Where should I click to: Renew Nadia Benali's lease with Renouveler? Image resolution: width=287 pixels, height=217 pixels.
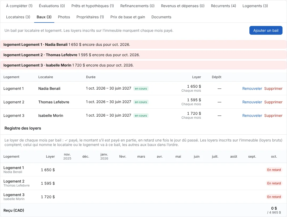252,88
